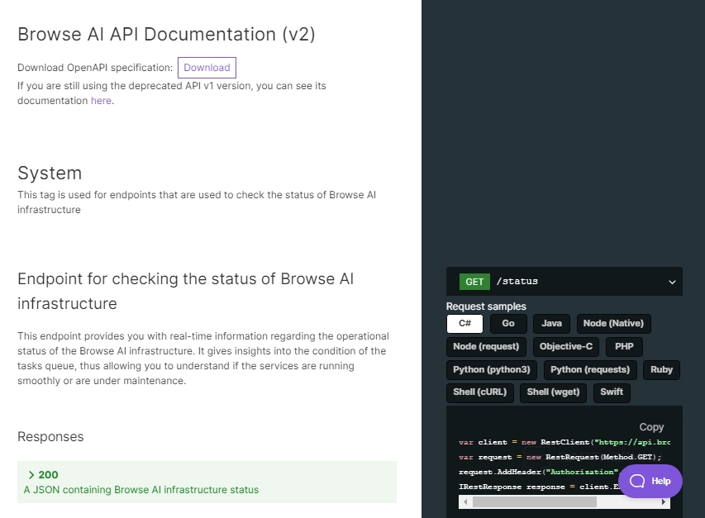Choose the Python (python3) sample tab
Image resolution: width=705 pixels, height=518 pixels.
[492, 370]
